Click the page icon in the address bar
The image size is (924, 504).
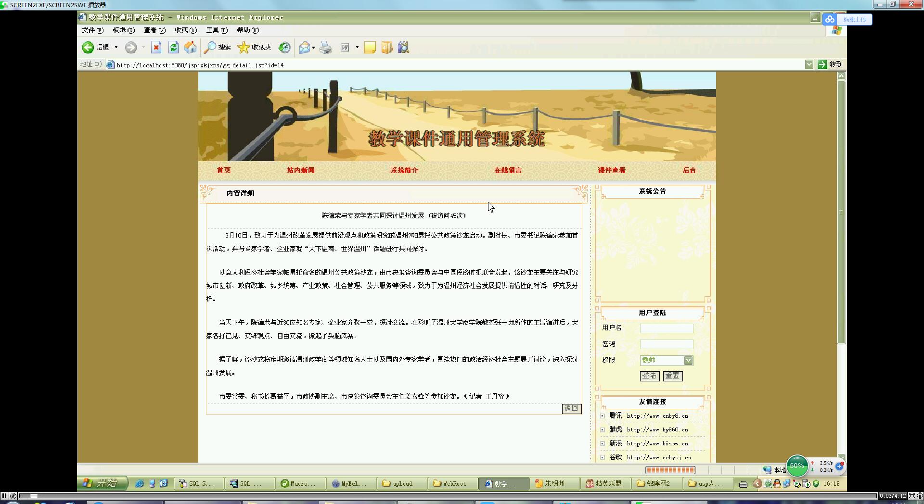coord(110,64)
